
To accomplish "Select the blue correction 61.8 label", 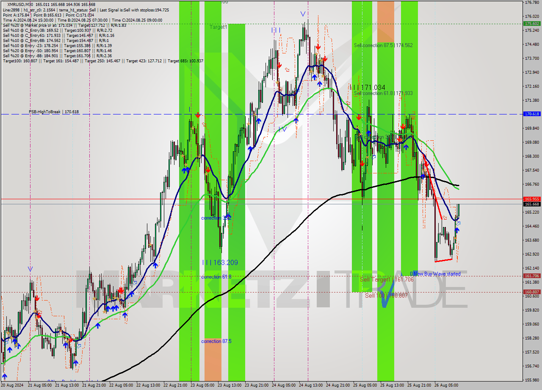I will tap(216, 277).
